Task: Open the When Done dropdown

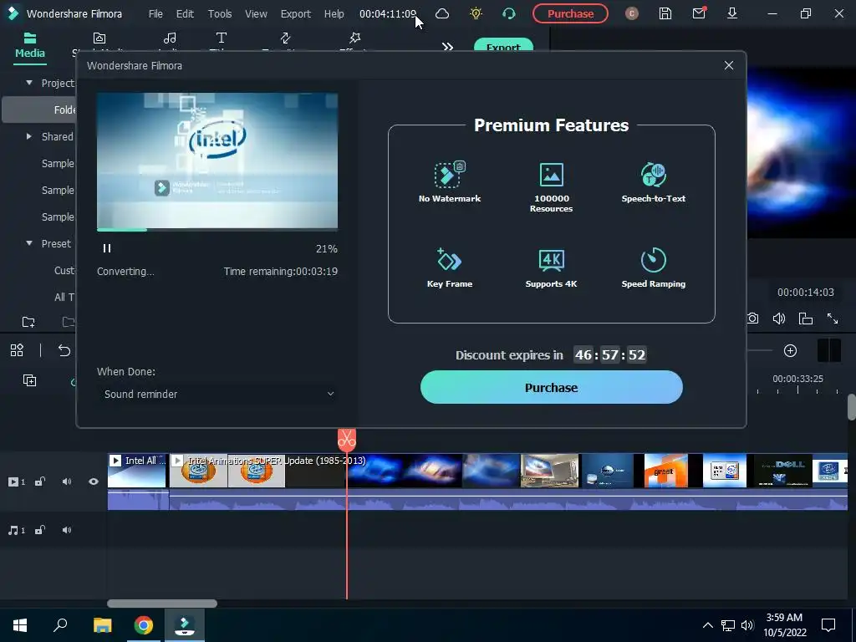Action: coord(219,395)
